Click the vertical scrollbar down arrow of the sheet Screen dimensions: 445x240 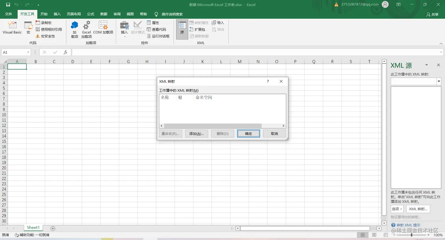click(x=384, y=223)
